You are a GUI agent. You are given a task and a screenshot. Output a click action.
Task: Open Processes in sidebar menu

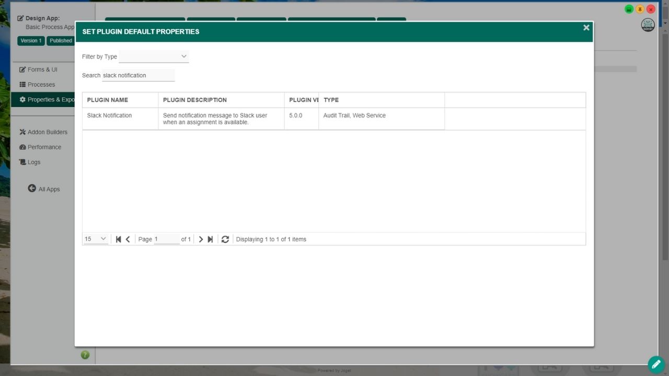41,85
